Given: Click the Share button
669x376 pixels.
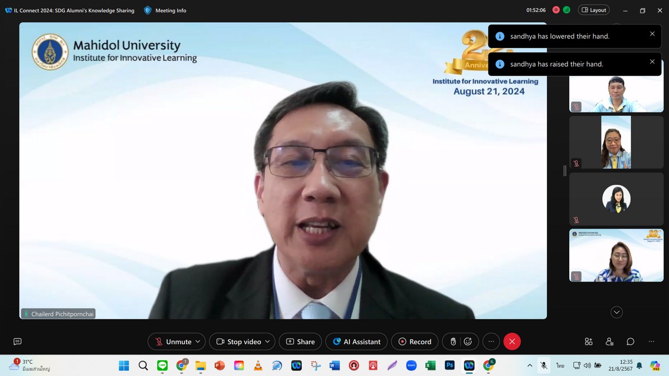Looking at the screenshot, I should pyautogui.click(x=300, y=341).
